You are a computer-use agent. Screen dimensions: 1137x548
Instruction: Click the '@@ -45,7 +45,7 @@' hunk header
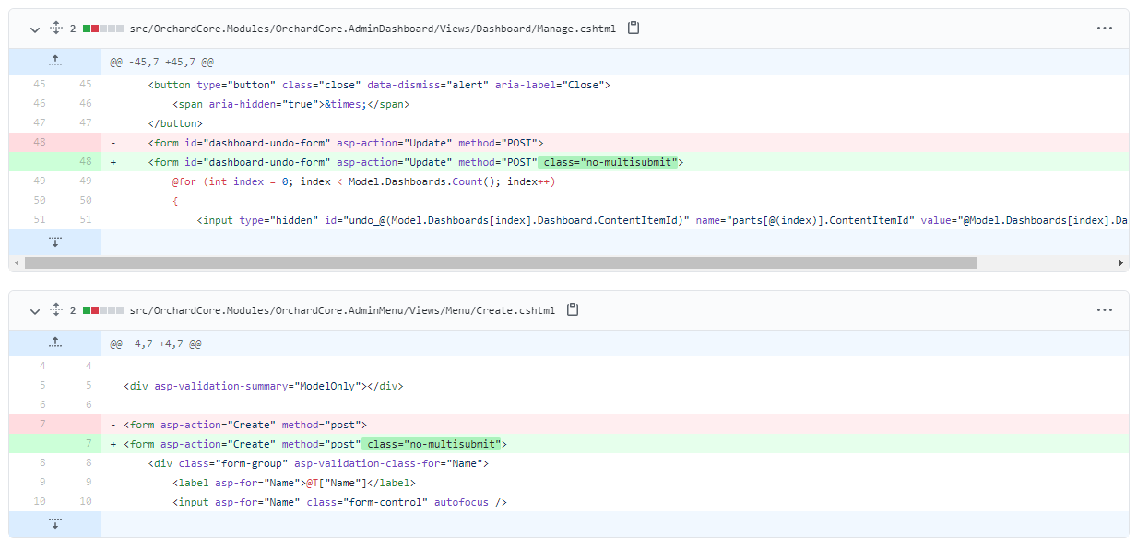[x=162, y=62]
